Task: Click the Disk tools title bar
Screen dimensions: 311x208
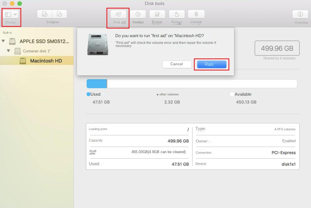Action: pyautogui.click(x=154, y=3)
